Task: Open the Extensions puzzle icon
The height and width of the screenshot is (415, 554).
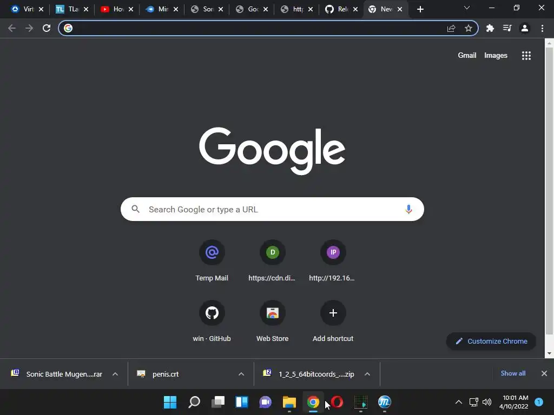Action: (490, 28)
